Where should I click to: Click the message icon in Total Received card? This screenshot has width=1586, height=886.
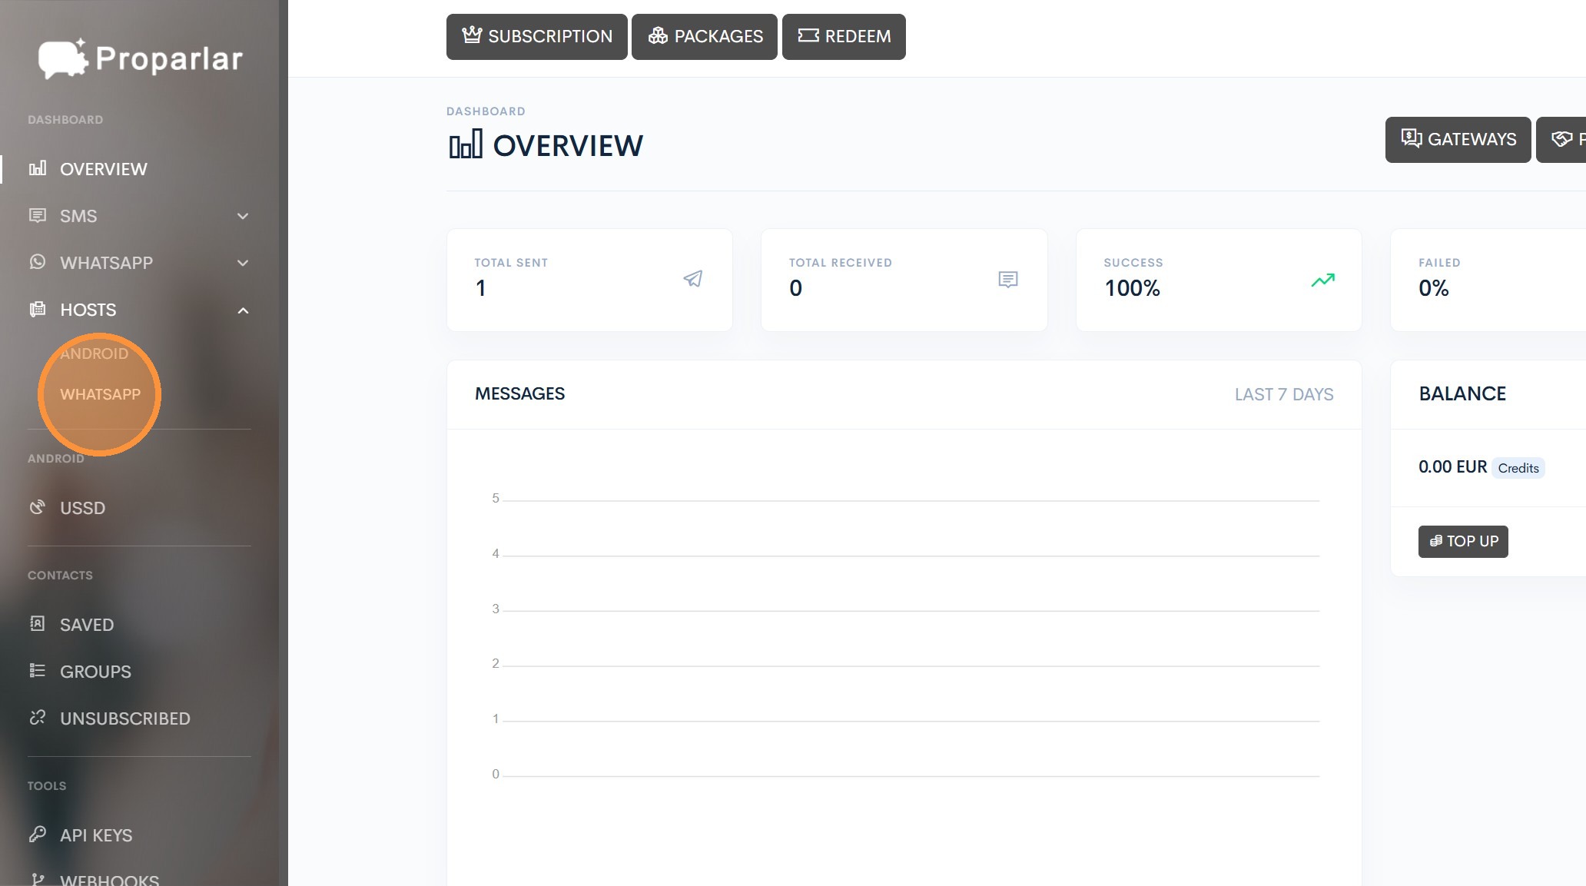click(1007, 280)
